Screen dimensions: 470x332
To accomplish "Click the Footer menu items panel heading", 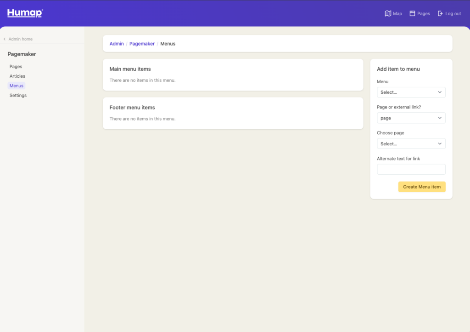I will (132, 108).
